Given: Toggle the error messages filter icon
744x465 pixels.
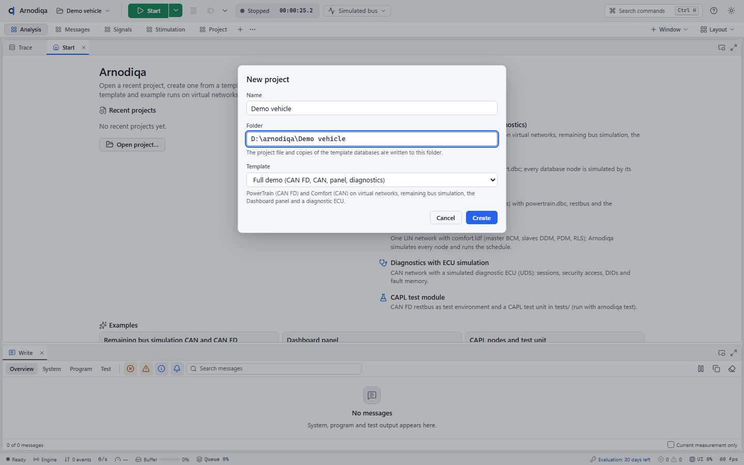Looking at the screenshot, I should coord(130,369).
